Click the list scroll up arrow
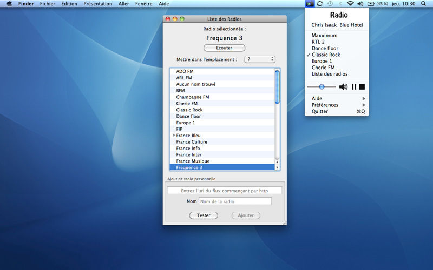The height and width of the screenshot is (270, 433). pos(277,162)
